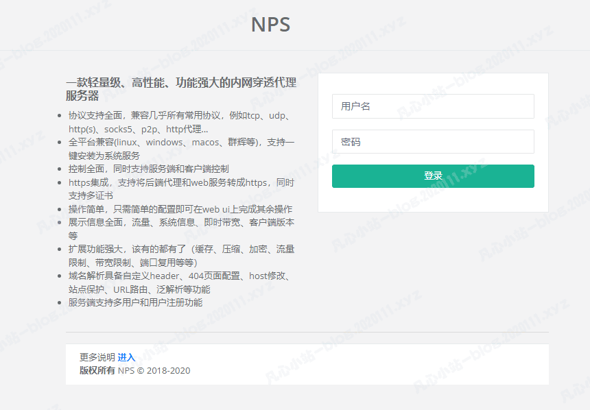Click the 展示信息全面 bullet text

coord(181,229)
